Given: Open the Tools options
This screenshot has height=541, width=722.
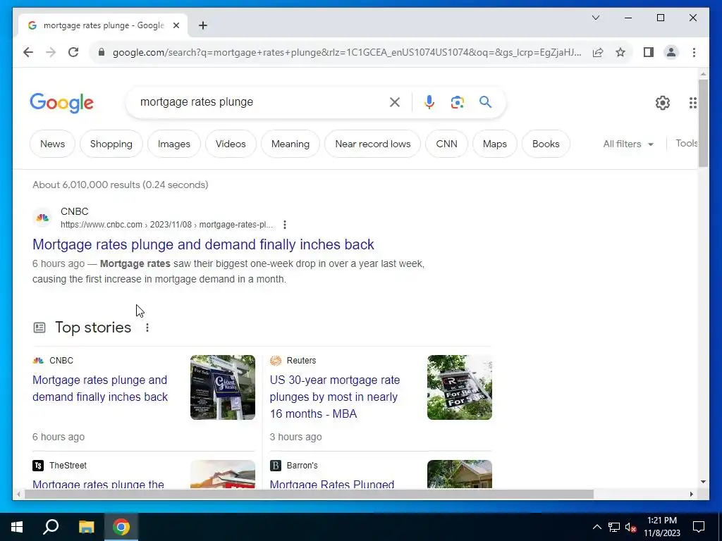Looking at the screenshot, I should click(687, 144).
